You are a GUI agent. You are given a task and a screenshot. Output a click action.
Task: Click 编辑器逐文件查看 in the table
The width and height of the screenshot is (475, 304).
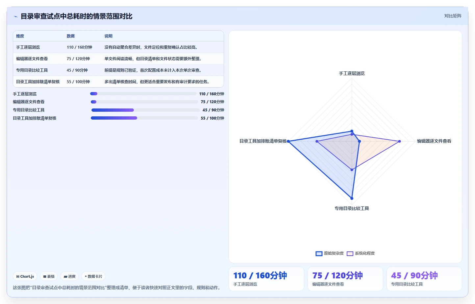pos(32,59)
